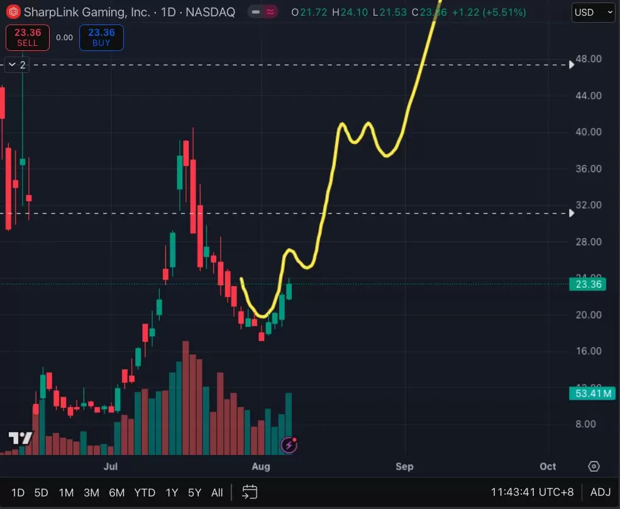620x509 pixels.
Task: Click the TradingView logo on the chart
Action: coord(21,438)
